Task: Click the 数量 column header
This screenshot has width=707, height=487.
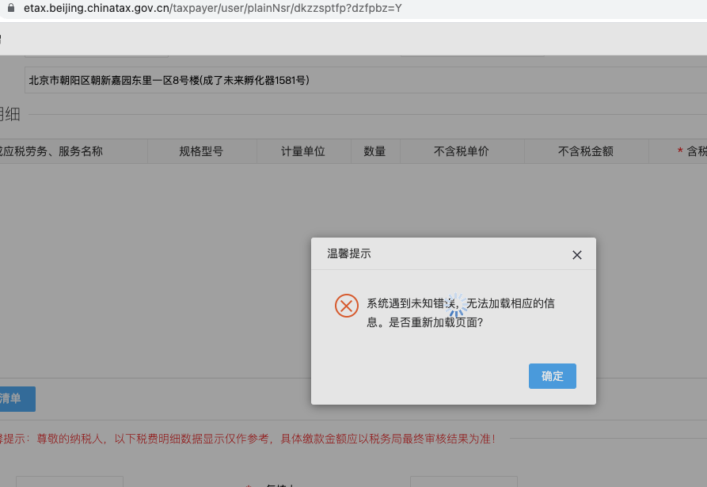Action: (x=375, y=151)
